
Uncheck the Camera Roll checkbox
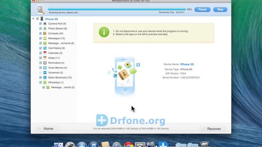[x=41, y=24]
